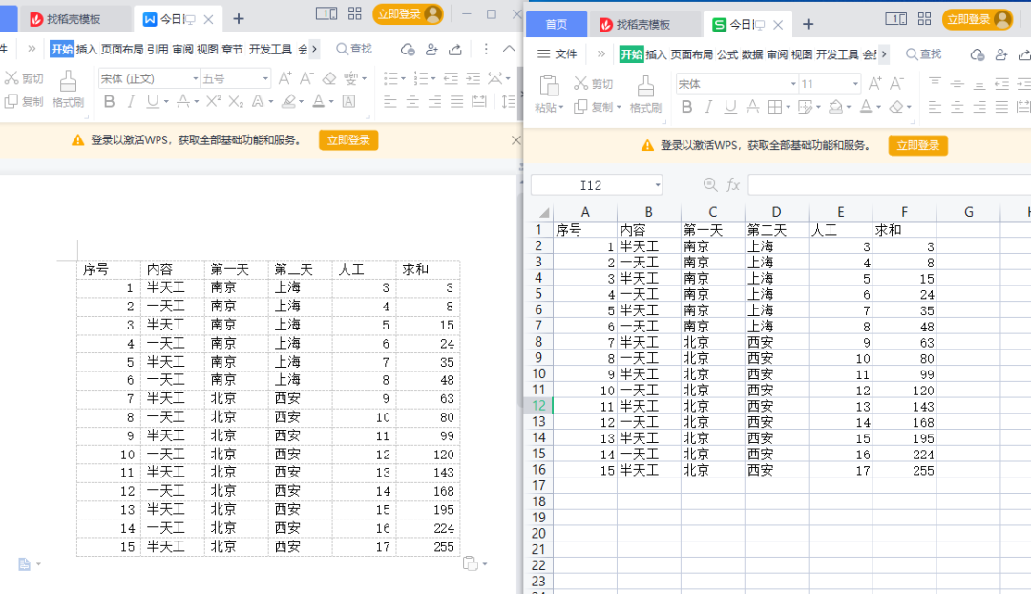Increase font size in the Spreadsheet window
This screenshot has width=1031, height=594.
click(x=874, y=83)
